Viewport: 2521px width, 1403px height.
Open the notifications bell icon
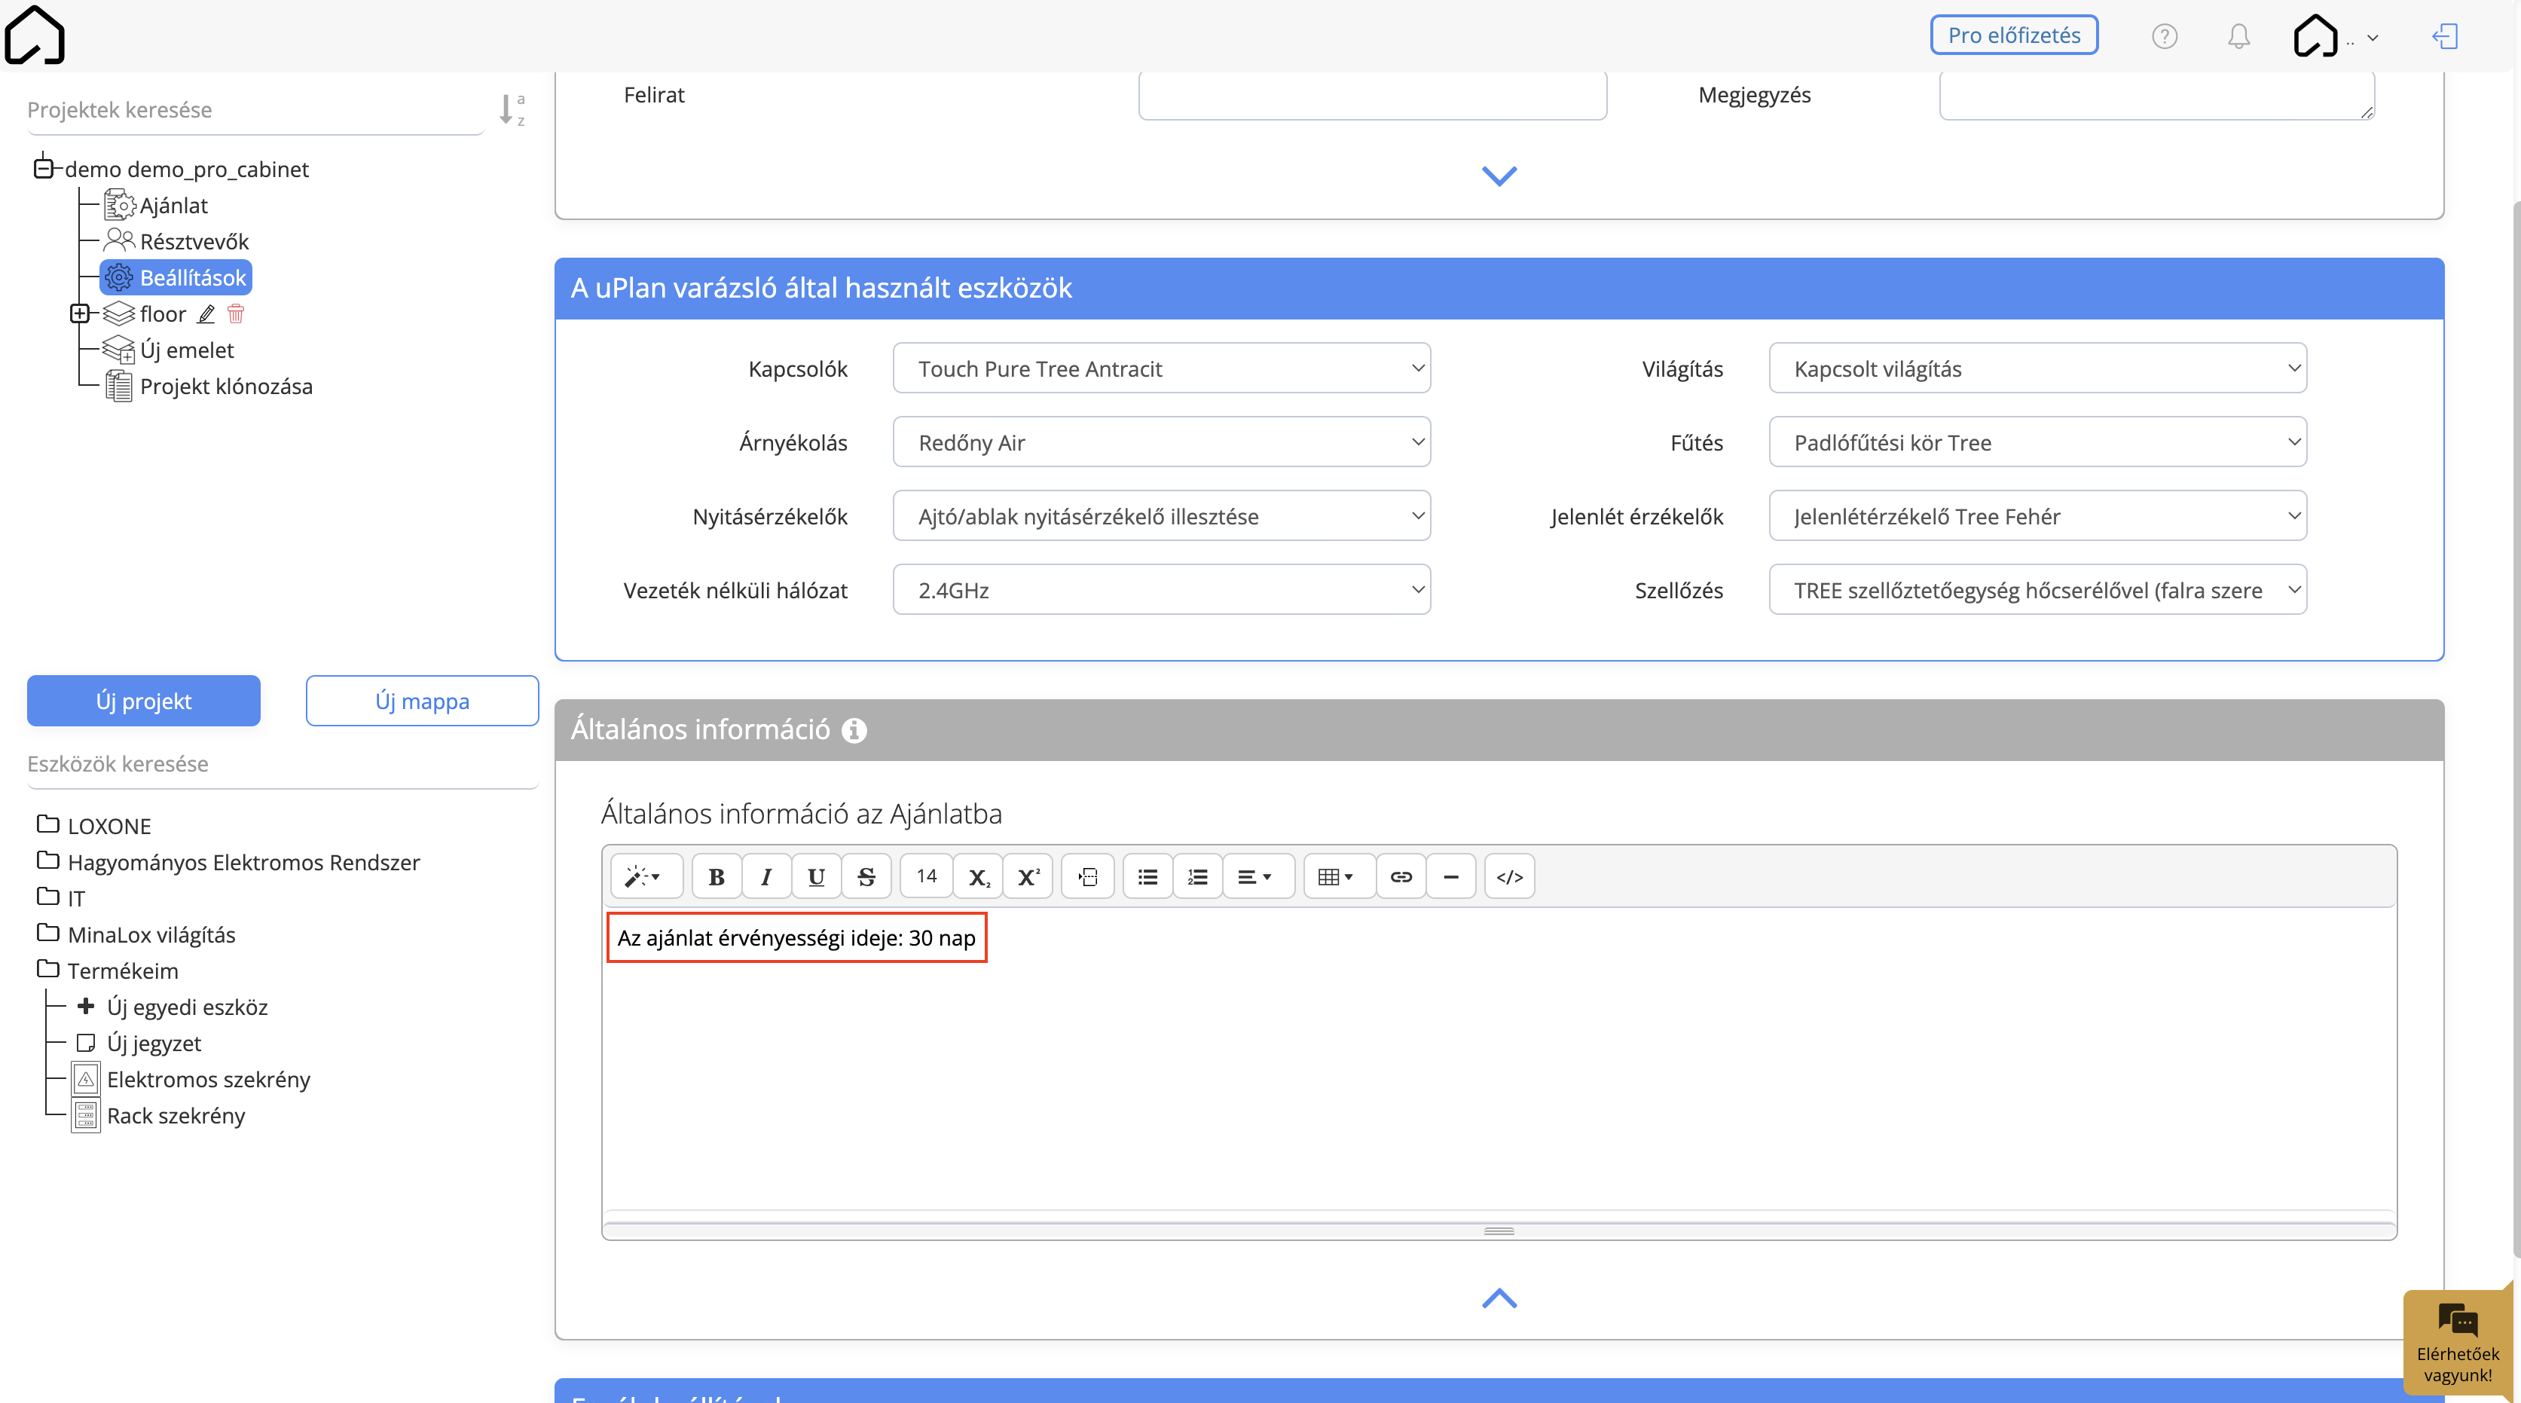tap(2238, 36)
